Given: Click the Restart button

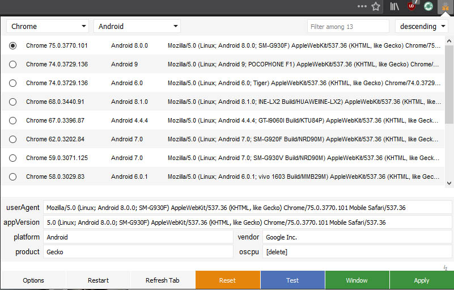Looking at the screenshot, I should [99, 280].
